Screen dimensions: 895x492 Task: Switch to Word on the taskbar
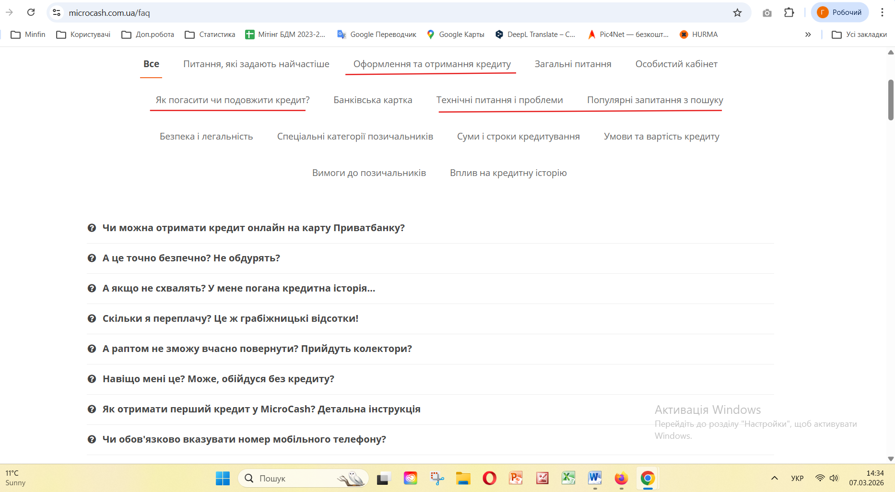click(595, 478)
